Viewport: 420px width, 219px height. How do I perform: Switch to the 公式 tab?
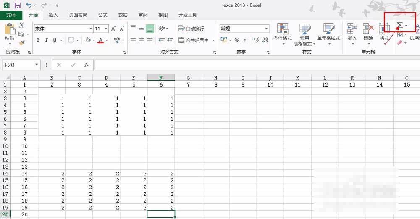pyautogui.click(x=102, y=15)
